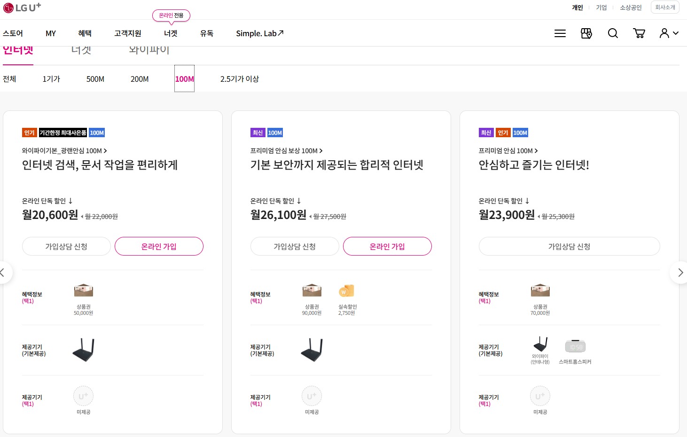
Task: Click the 스마트홈스피커 device icon
Action: pyautogui.click(x=575, y=346)
